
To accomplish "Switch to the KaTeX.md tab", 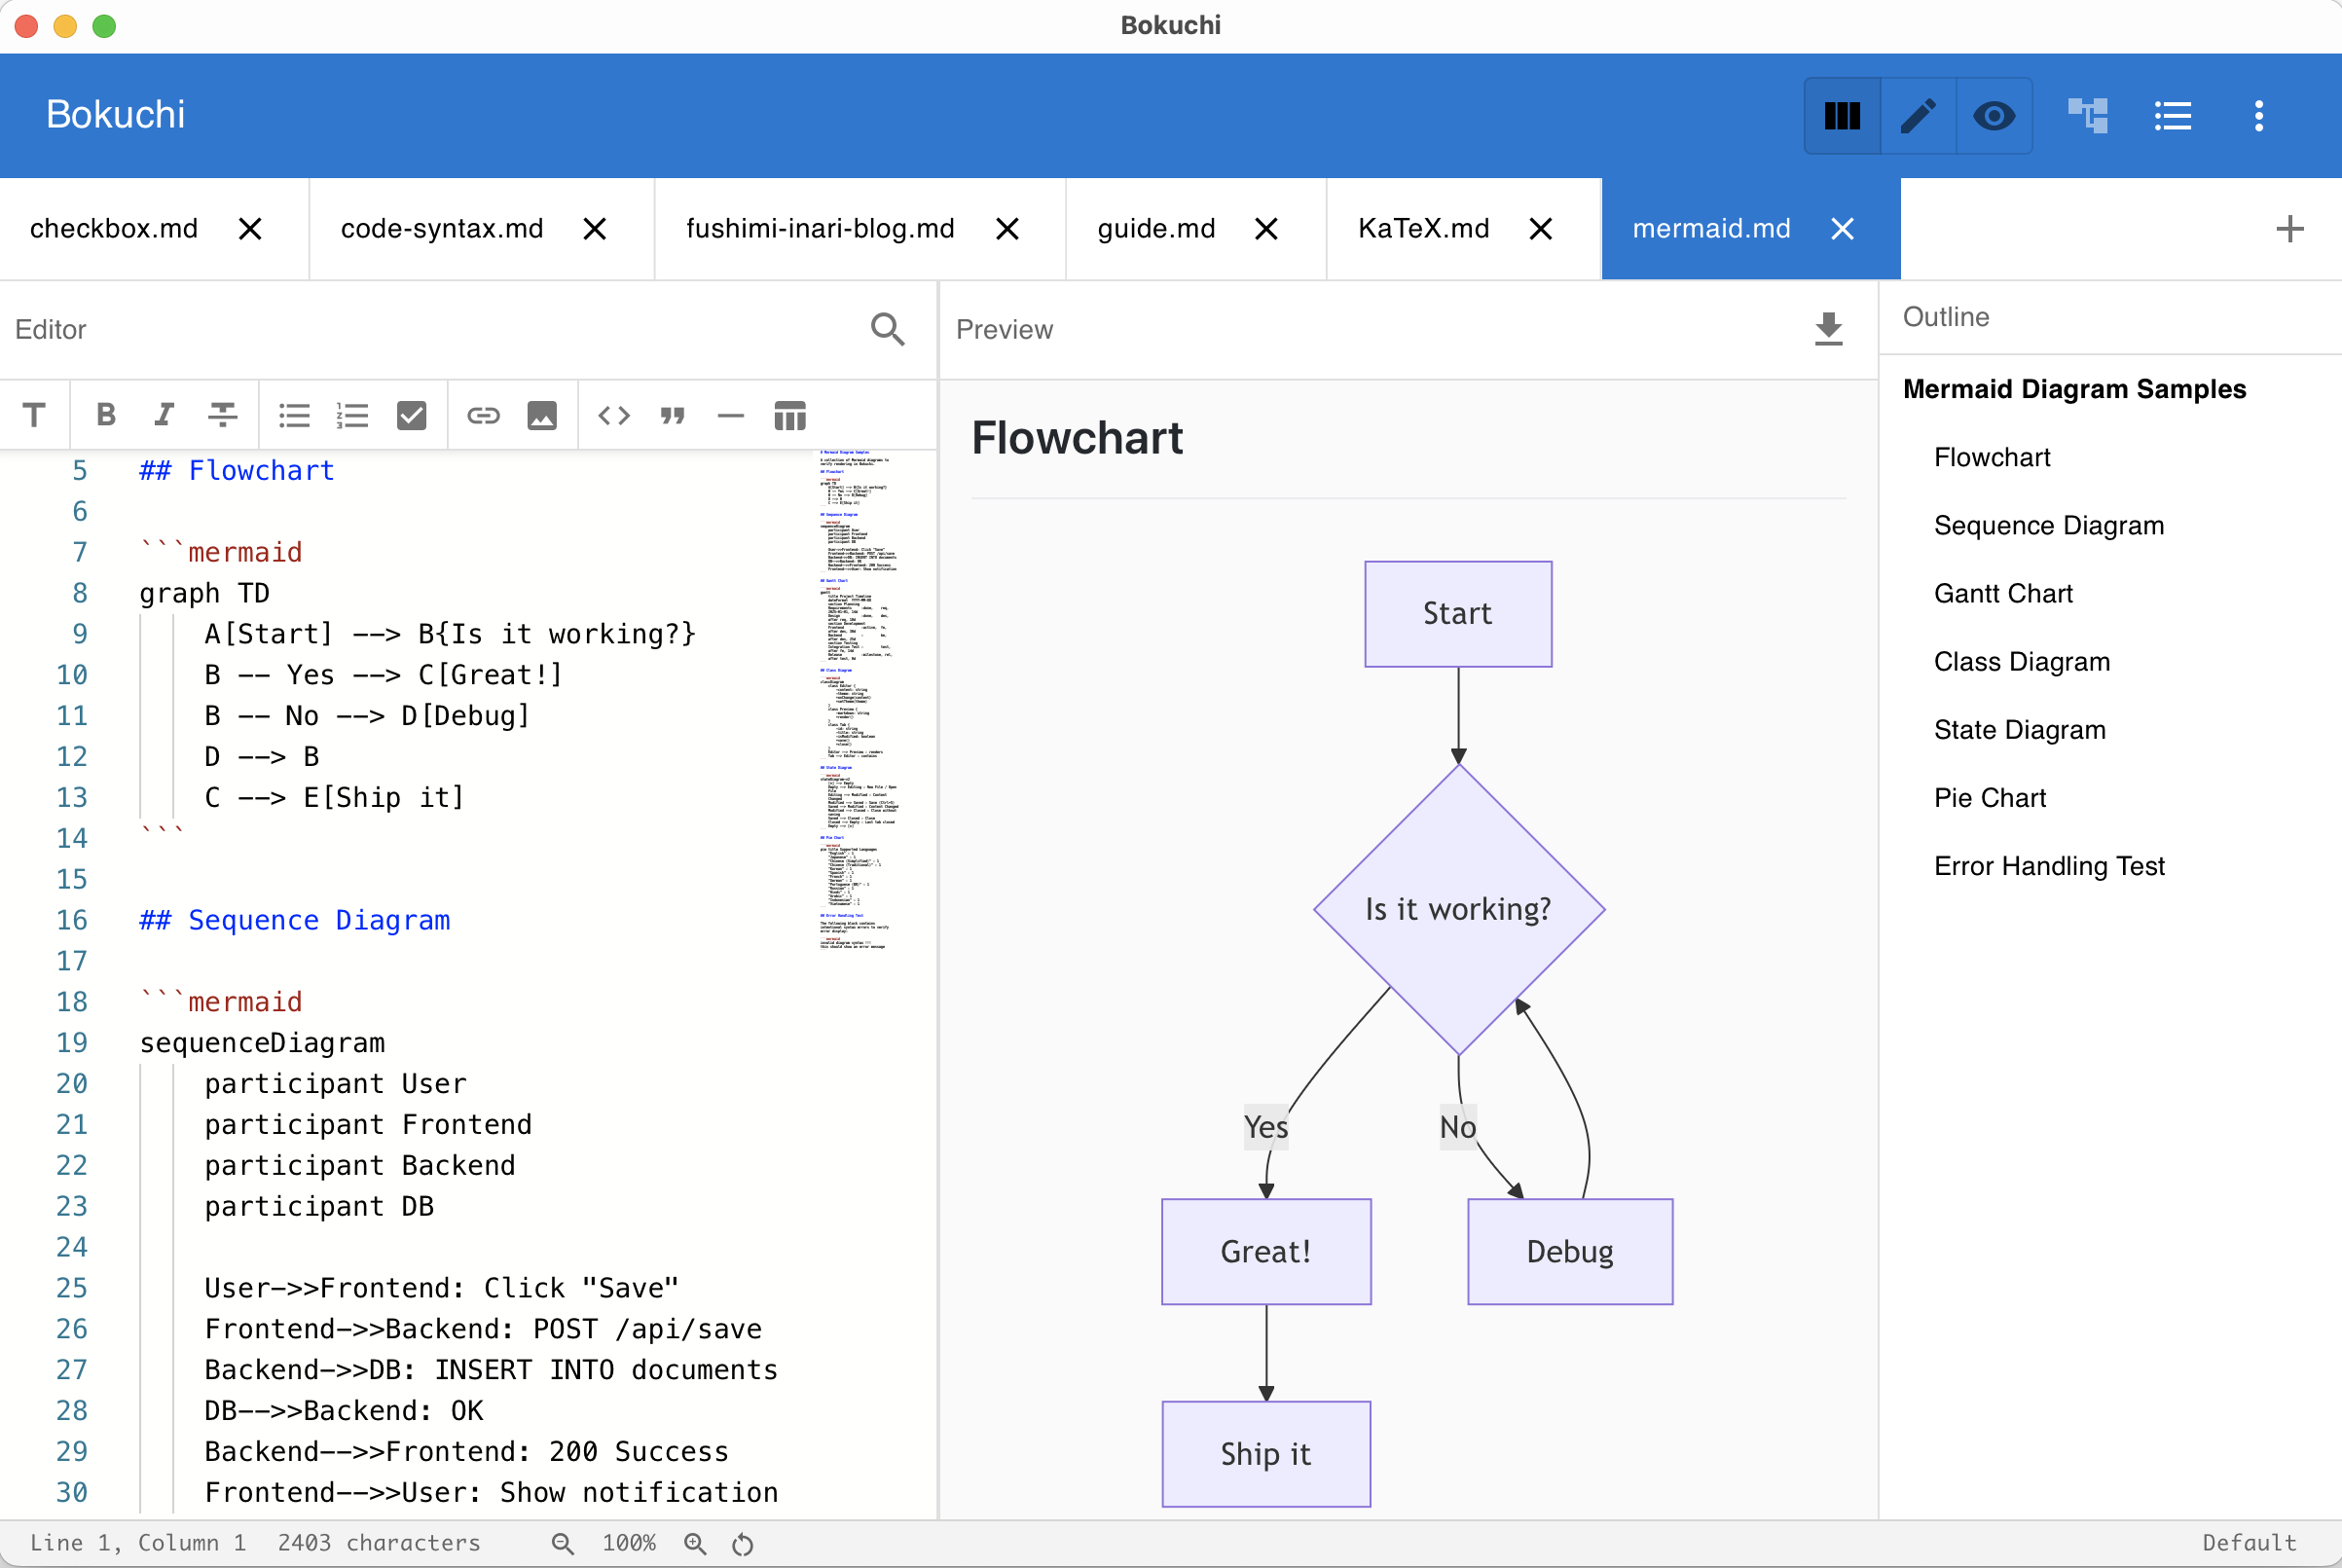I will point(1424,228).
